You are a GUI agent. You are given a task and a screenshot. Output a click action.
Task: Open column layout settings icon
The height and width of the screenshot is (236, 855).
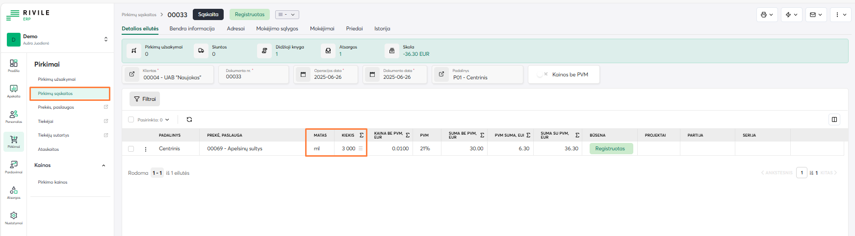click(834, 119)
